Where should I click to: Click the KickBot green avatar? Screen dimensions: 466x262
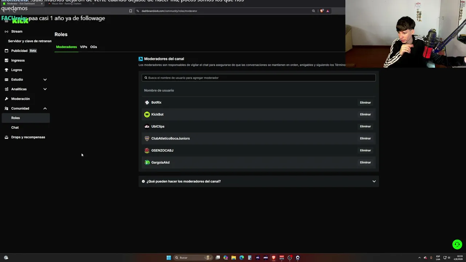(147, 115)
